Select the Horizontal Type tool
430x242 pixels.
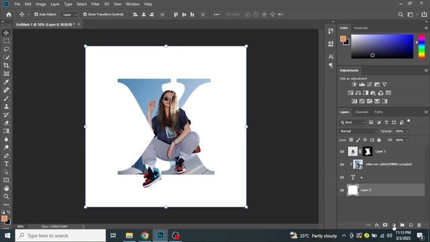click(x=6, y=164)
